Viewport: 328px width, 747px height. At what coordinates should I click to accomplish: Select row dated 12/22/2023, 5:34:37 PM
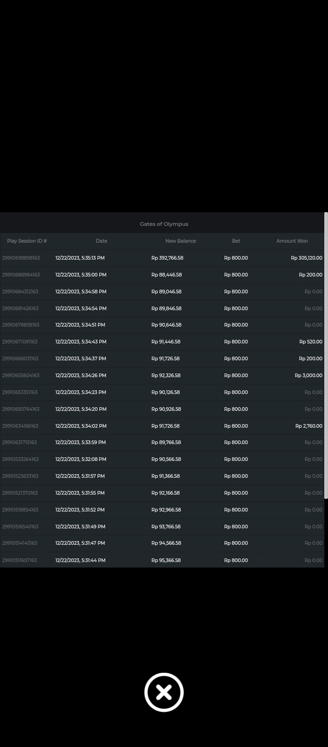(x=81, y=358)
